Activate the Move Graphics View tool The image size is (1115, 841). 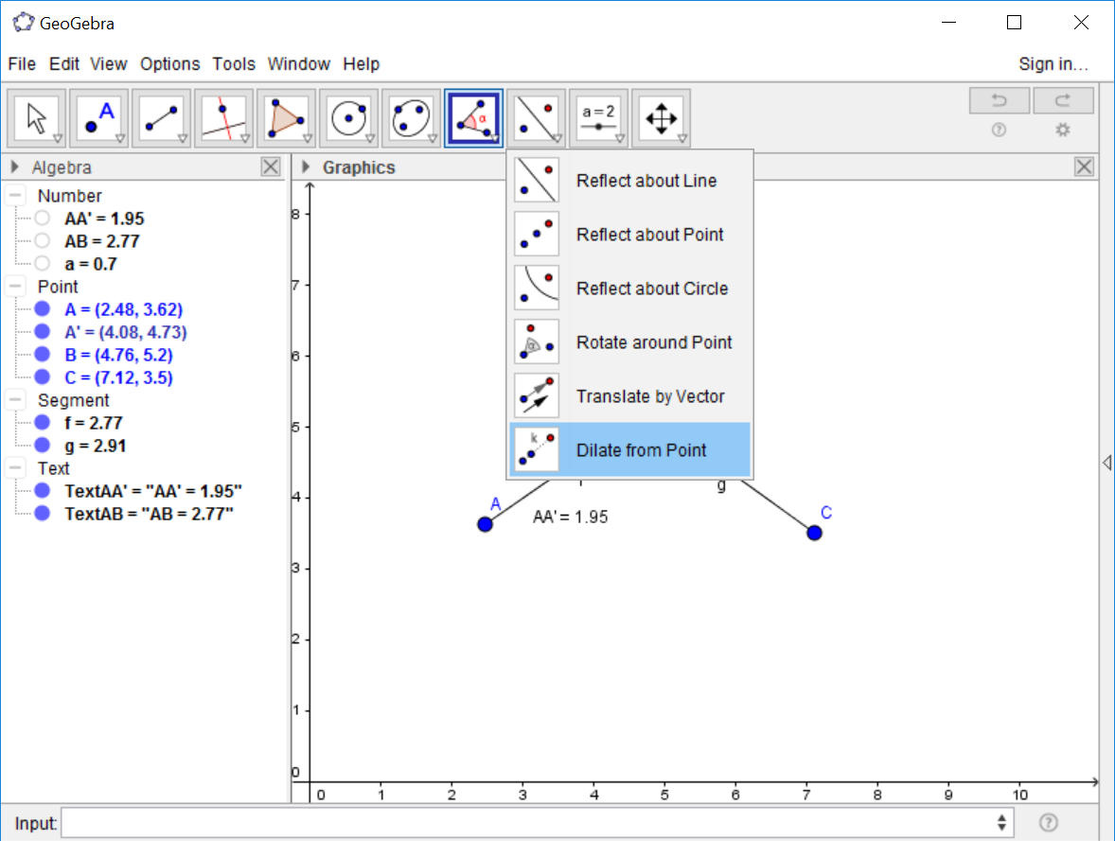(x=661, y=115)
